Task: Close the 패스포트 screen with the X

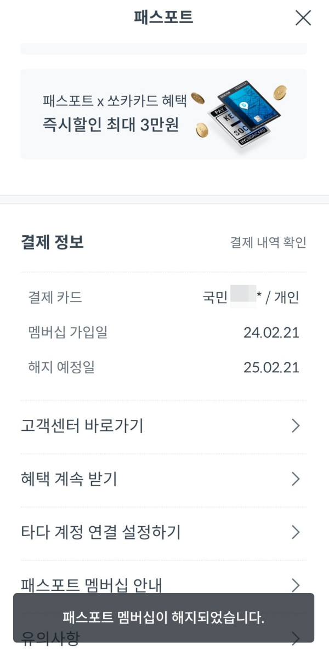Action: point(302,18)
